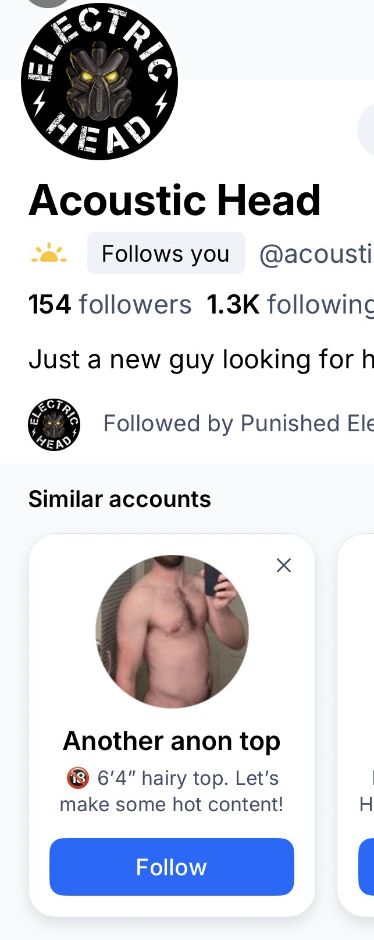
Task: Open the 1.3K following list
Action: [x=290, y=304]
